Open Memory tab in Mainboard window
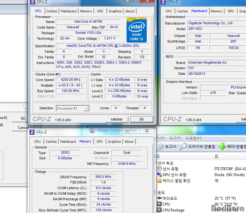This screenshot has width=246, height=213. [216, 11]
